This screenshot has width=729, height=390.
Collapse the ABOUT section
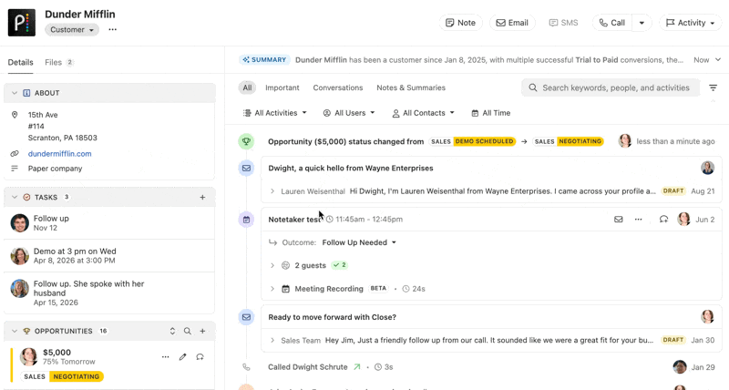point(15,93)
